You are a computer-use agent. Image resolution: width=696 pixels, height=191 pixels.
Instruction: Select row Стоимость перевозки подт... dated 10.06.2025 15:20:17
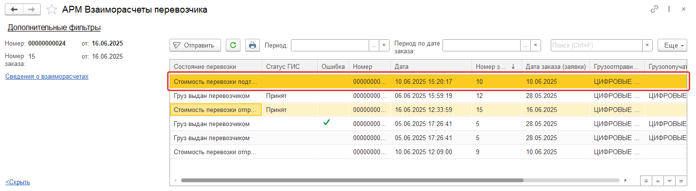[429, 81]
